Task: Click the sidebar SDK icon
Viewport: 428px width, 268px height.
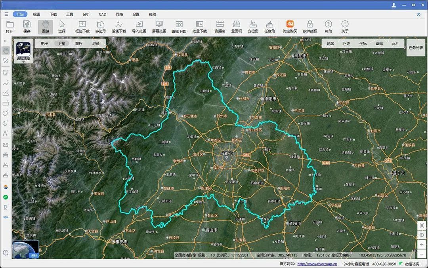Action: click(6, 217)
